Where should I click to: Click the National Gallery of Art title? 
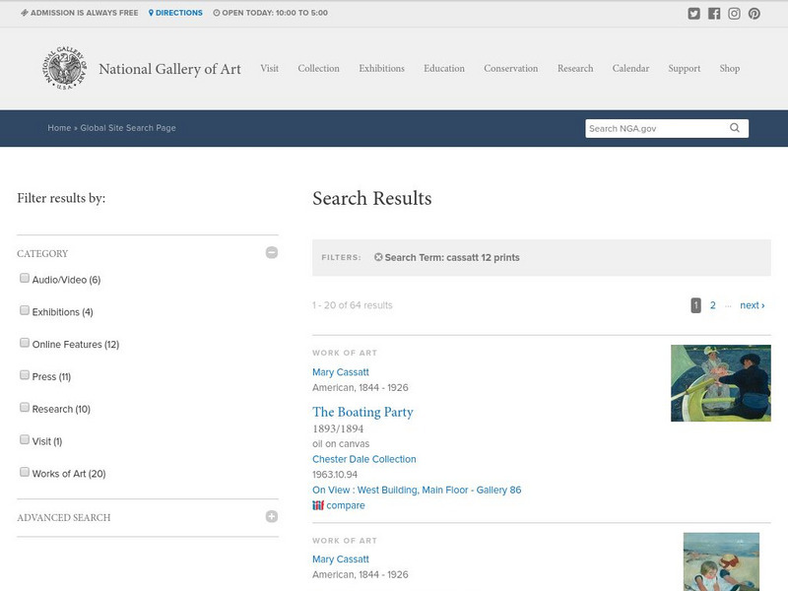[x=169, y=69]
